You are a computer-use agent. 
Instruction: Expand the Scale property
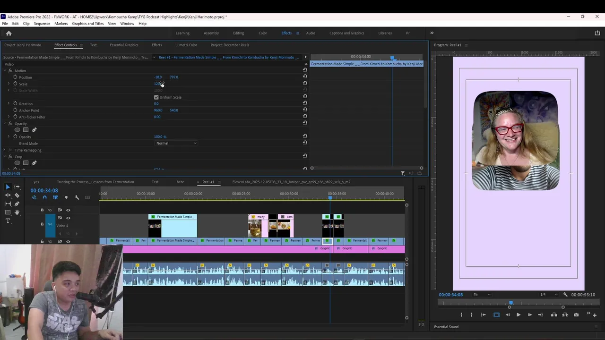tap(9, 84)
